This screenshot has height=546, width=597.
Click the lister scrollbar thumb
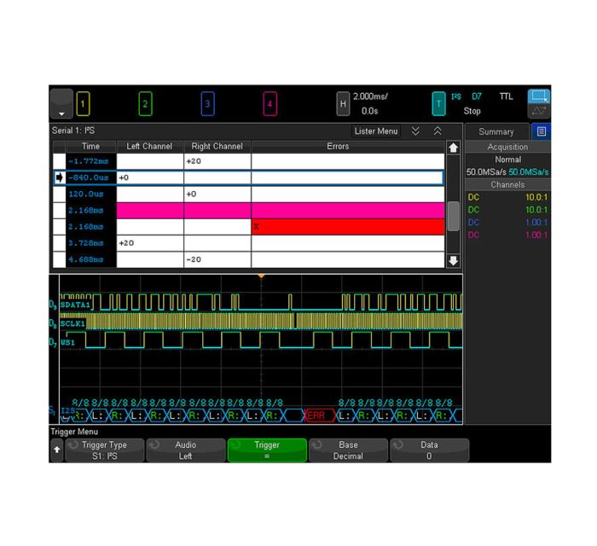453,217
